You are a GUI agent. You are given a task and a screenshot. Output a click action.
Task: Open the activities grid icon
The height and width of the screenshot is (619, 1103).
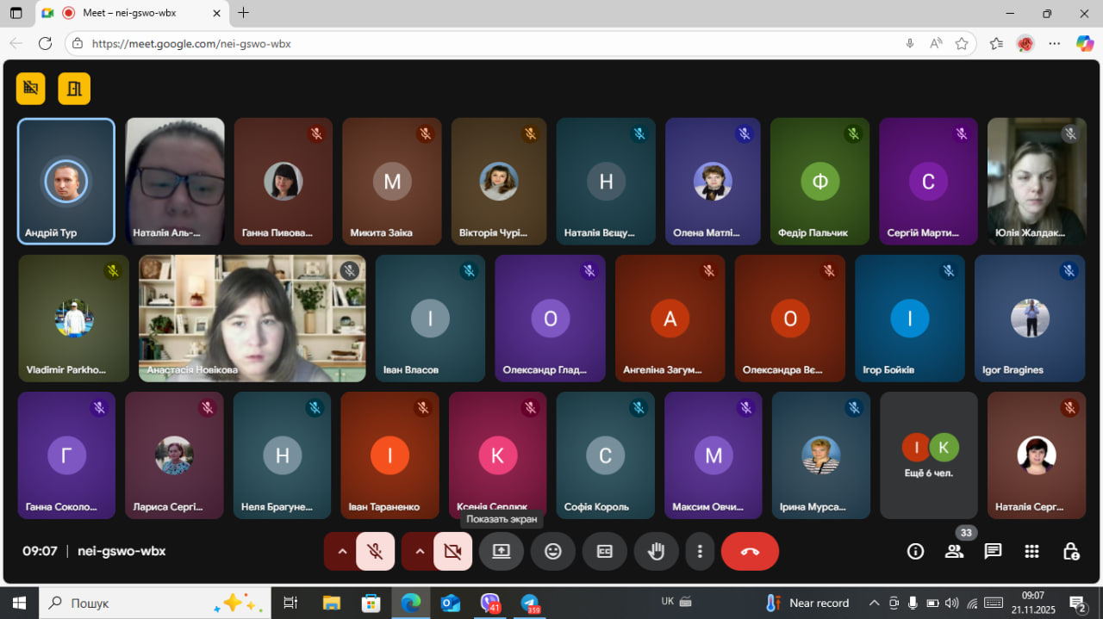click(x=1031, y=551)
